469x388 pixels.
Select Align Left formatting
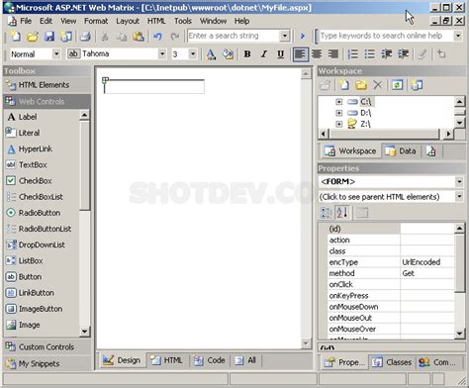click(x=300, y=54)
